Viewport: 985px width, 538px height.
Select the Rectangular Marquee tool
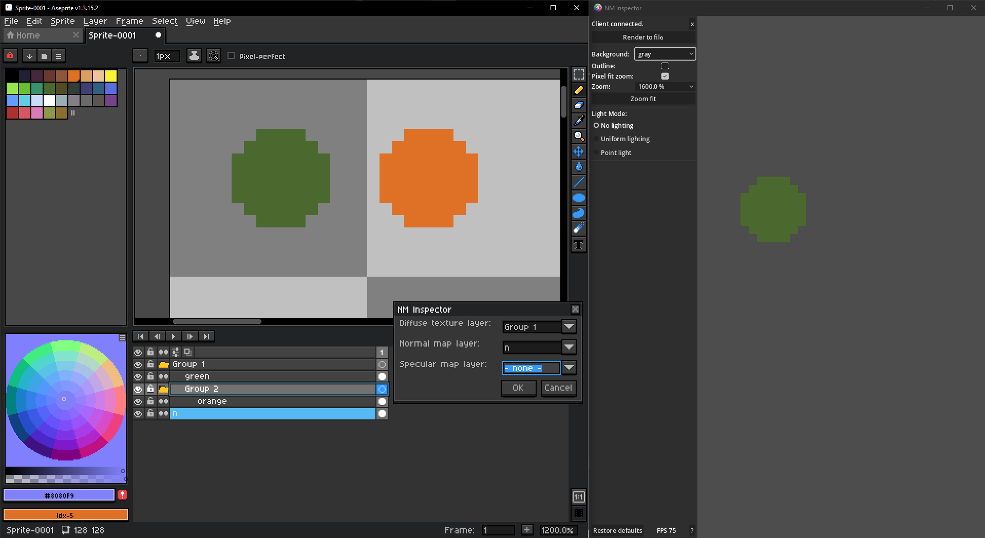(x=578, y=74)
